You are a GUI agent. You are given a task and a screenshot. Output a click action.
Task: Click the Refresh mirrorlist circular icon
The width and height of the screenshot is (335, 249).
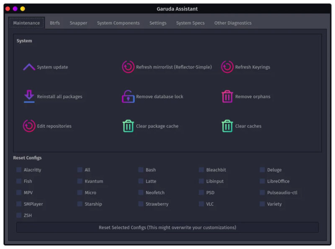pyautogui.click(x=128, y=67)
